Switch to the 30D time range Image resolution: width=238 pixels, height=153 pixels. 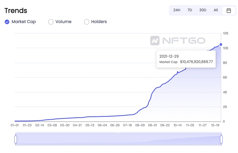203,10
